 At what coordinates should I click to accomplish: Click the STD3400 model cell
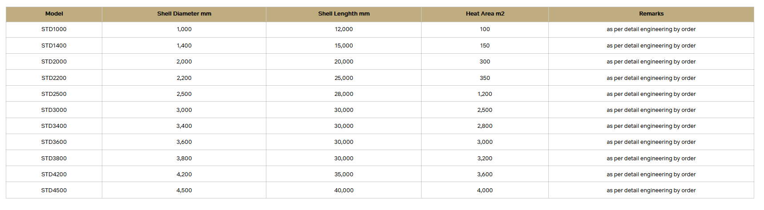(x=54, y=126)
